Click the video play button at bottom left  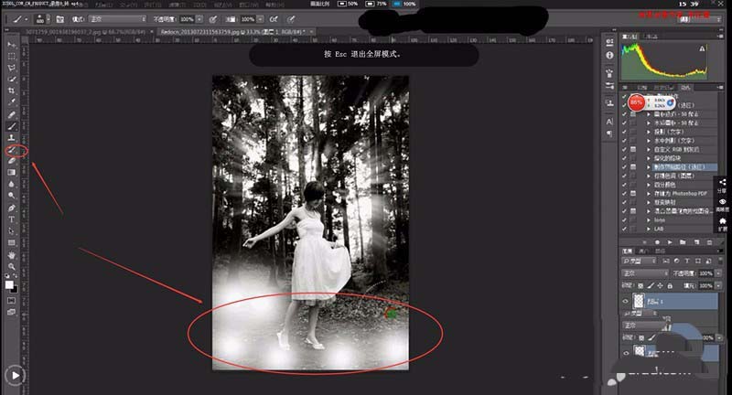point(16,373)
